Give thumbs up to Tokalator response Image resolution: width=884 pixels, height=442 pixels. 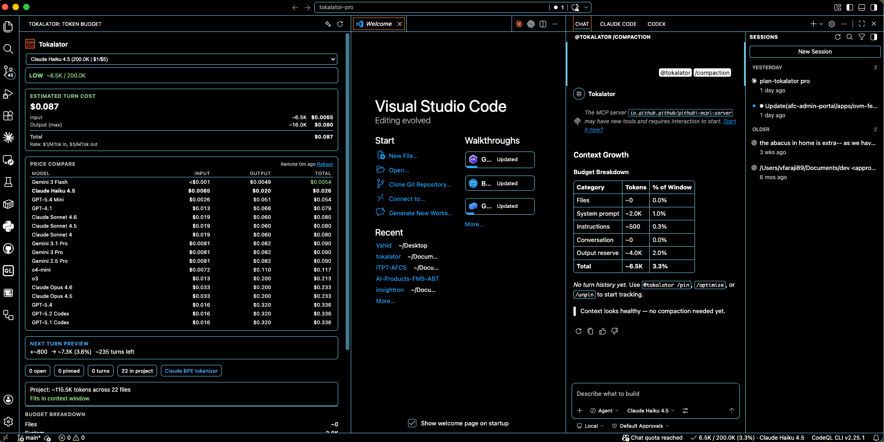(x=603, y=331)
